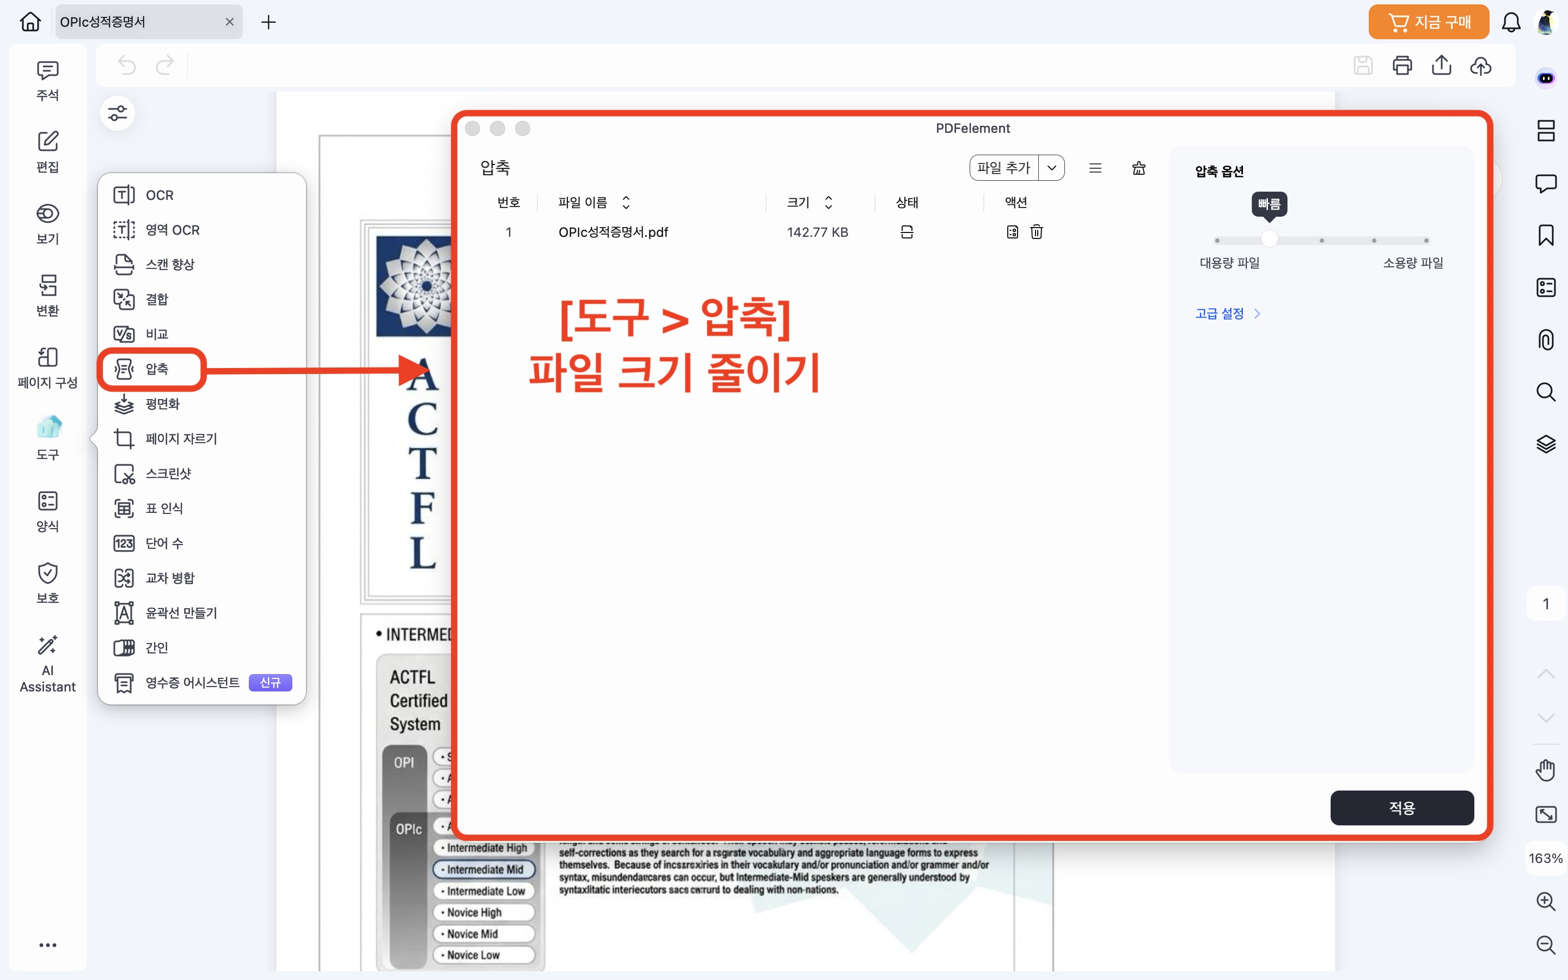Go to the home screen icon
Image resolution: width=1568 pixels, height=980 pixels.
pyautogui.click(x=30, y=22)
